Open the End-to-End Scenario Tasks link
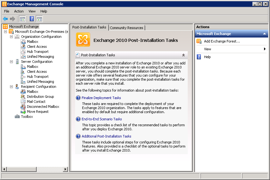 click(x=102, y=119)
